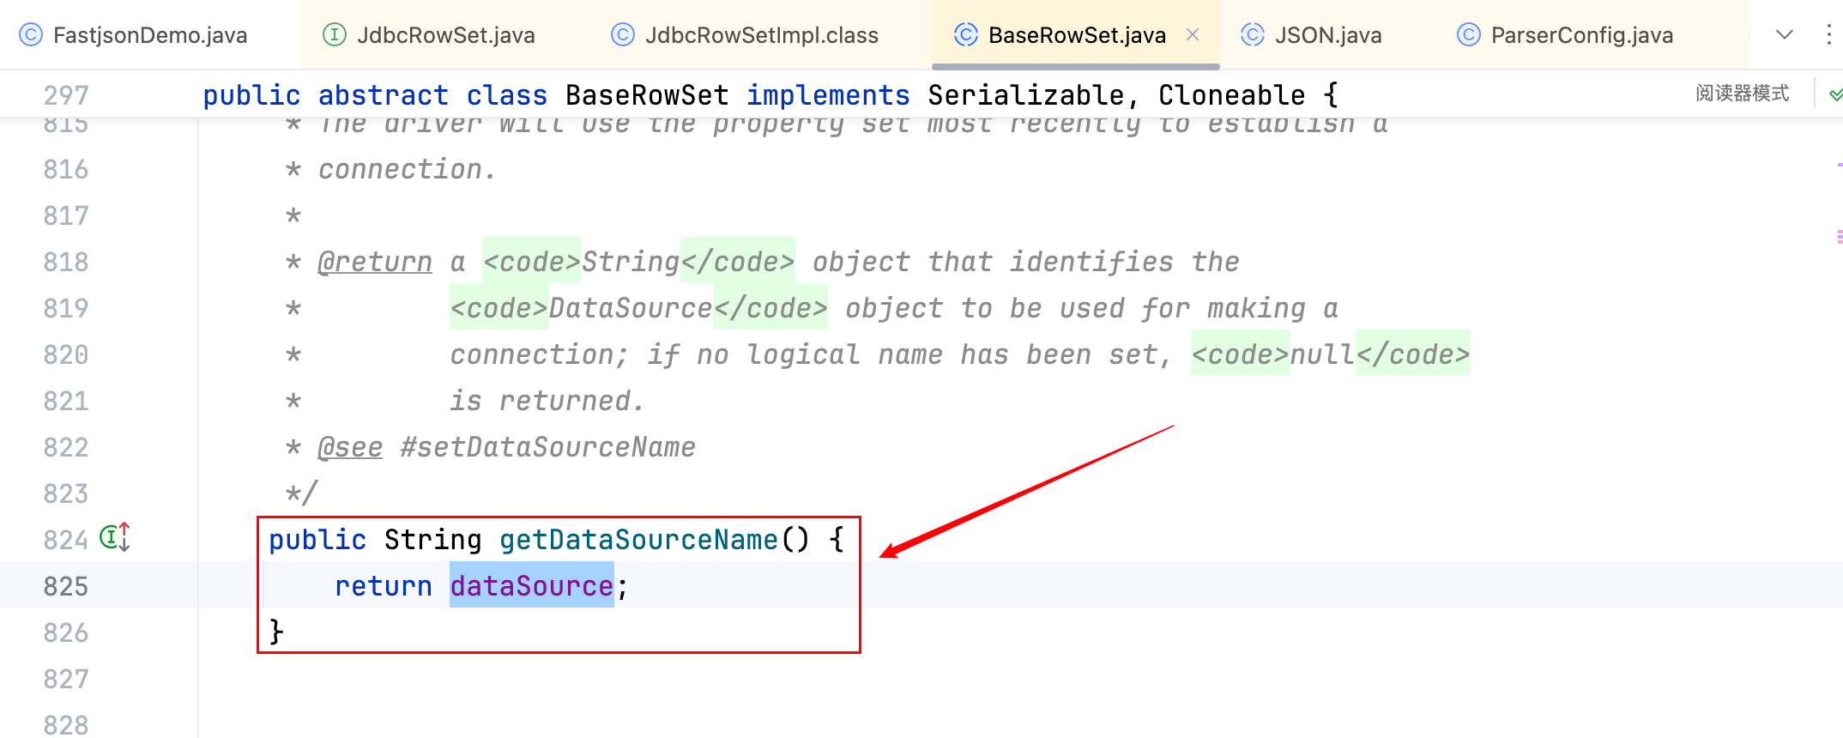Click the green inspection checkmark icon
Viewport: 1843px width, 738px height.
(1835, 94)
